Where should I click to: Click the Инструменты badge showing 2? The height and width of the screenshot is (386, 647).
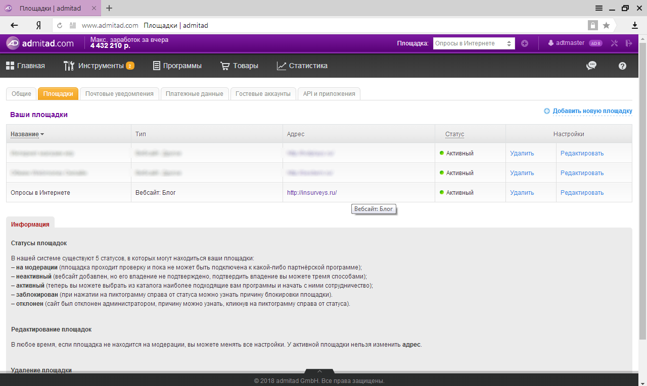point(130,66)
